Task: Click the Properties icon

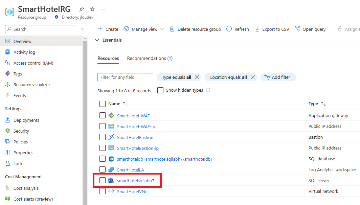Action: (x=7, y=153)
